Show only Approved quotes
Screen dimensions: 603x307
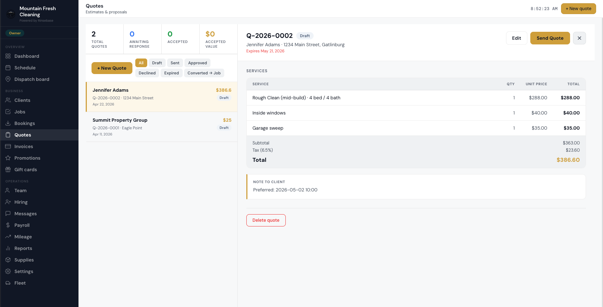pos(198,63)
